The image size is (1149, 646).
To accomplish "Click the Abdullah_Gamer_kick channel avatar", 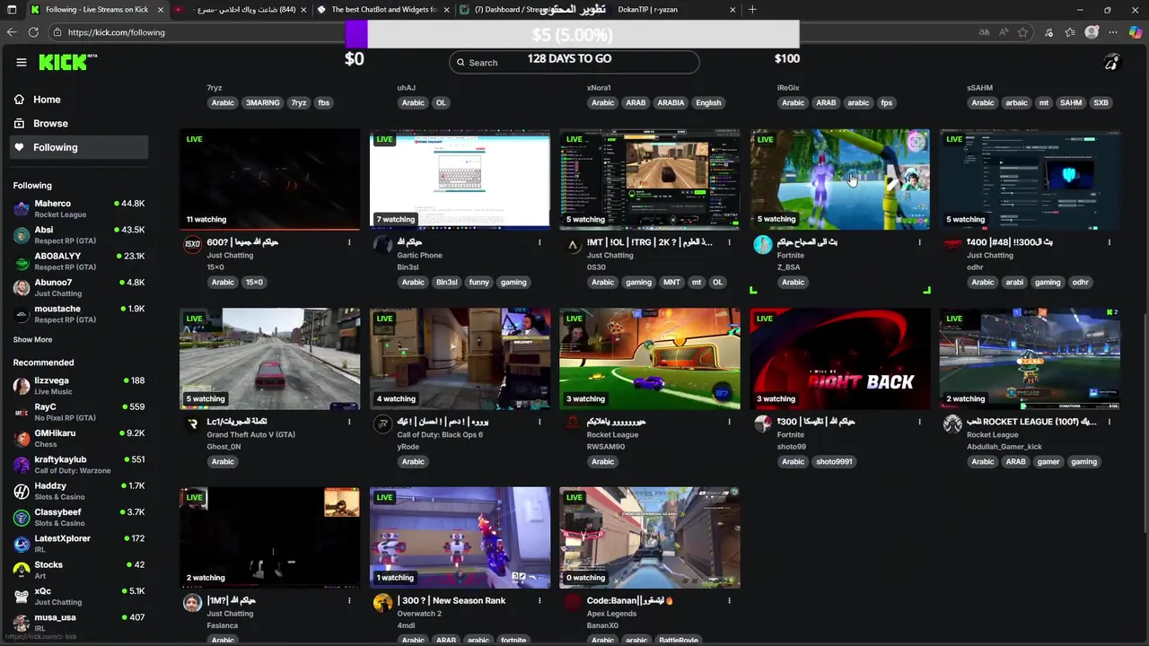I will point(952,423).
